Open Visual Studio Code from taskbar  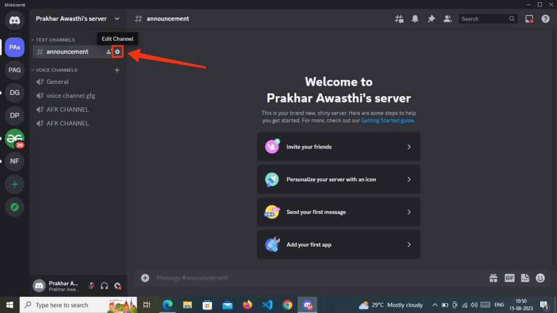(267, 305)
